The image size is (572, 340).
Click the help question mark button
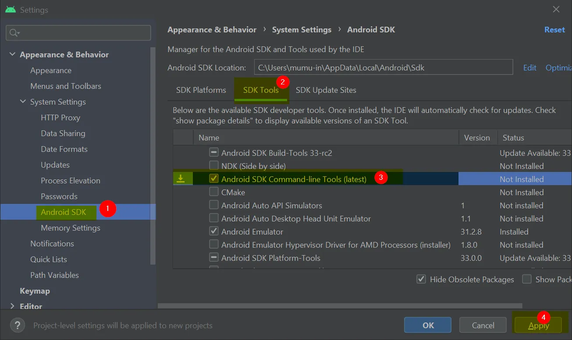click(x=18, y=325)
